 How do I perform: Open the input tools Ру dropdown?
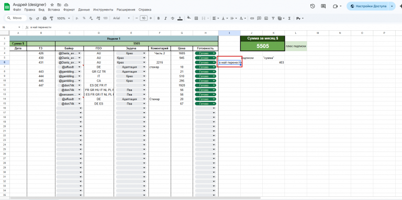[x=300, y=18]
